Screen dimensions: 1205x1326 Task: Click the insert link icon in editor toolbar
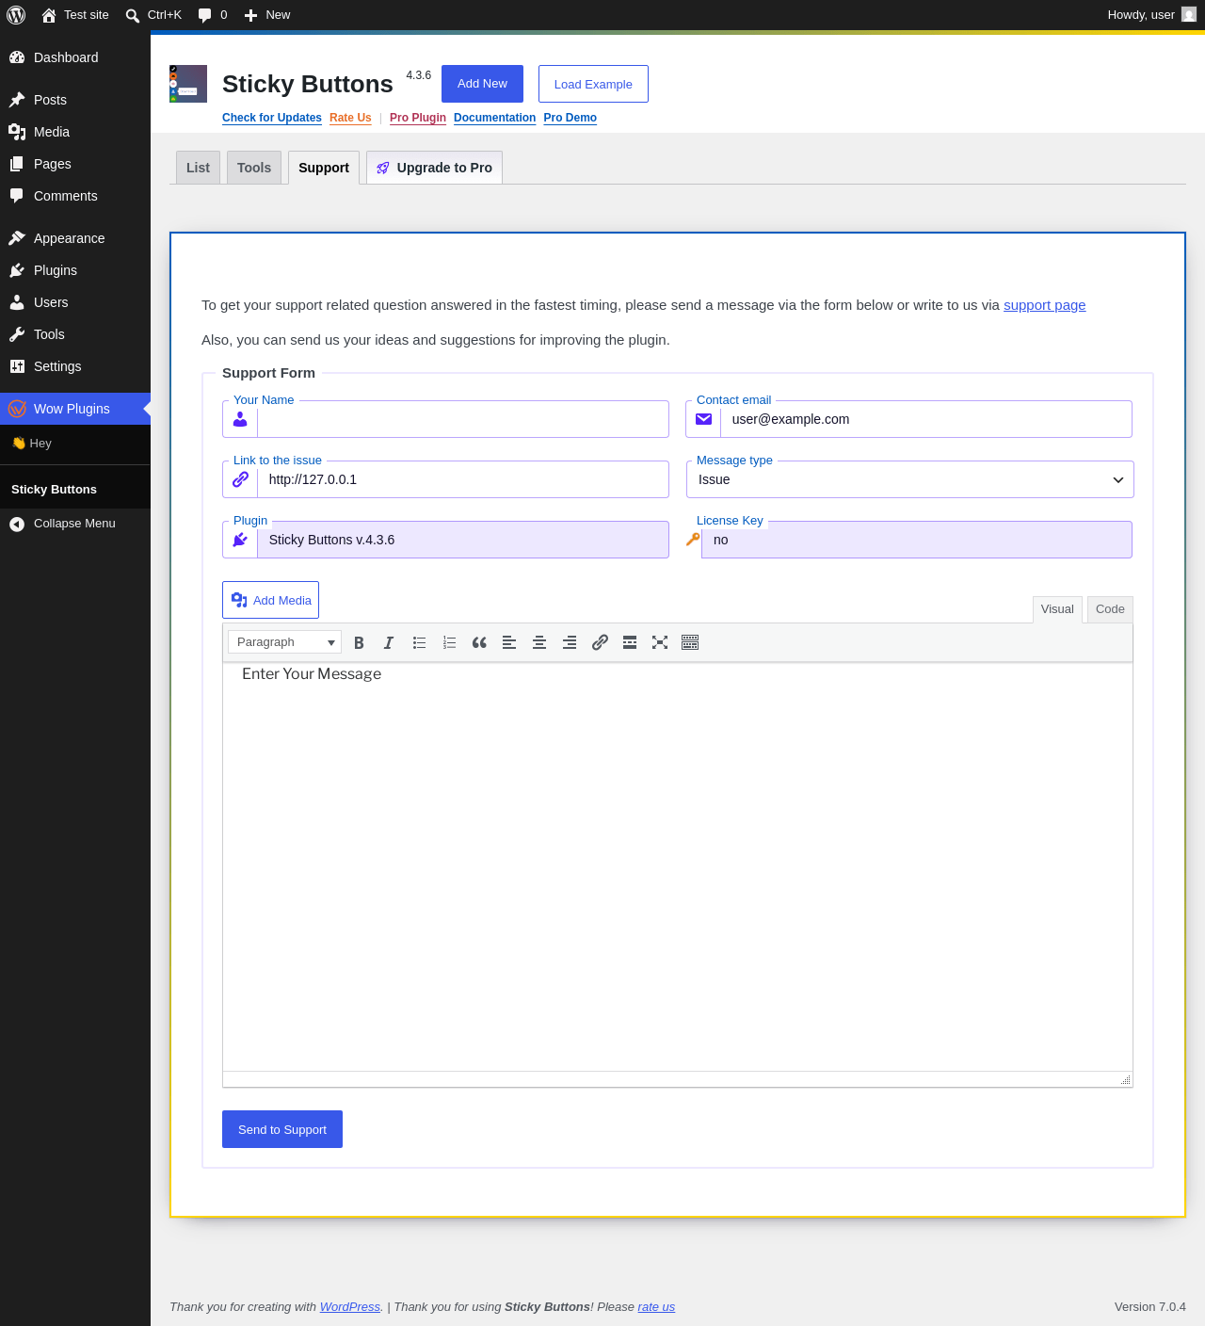(x=600, y=642)
